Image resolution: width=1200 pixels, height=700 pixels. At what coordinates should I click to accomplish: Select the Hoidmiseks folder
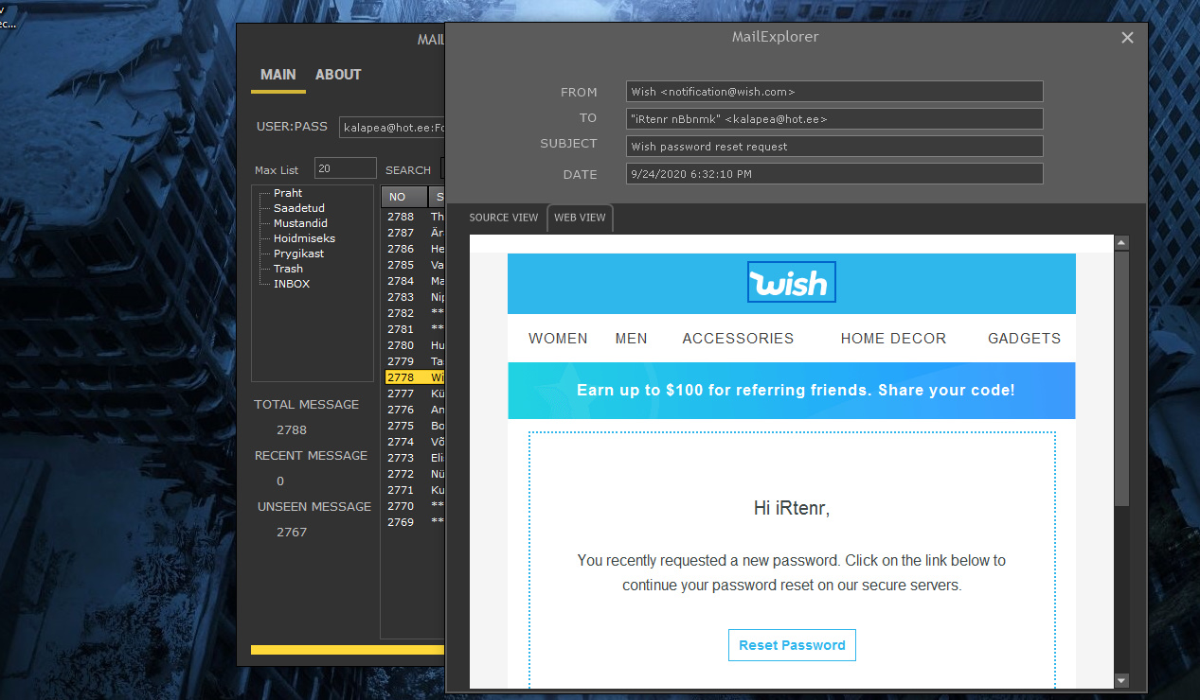304,238
